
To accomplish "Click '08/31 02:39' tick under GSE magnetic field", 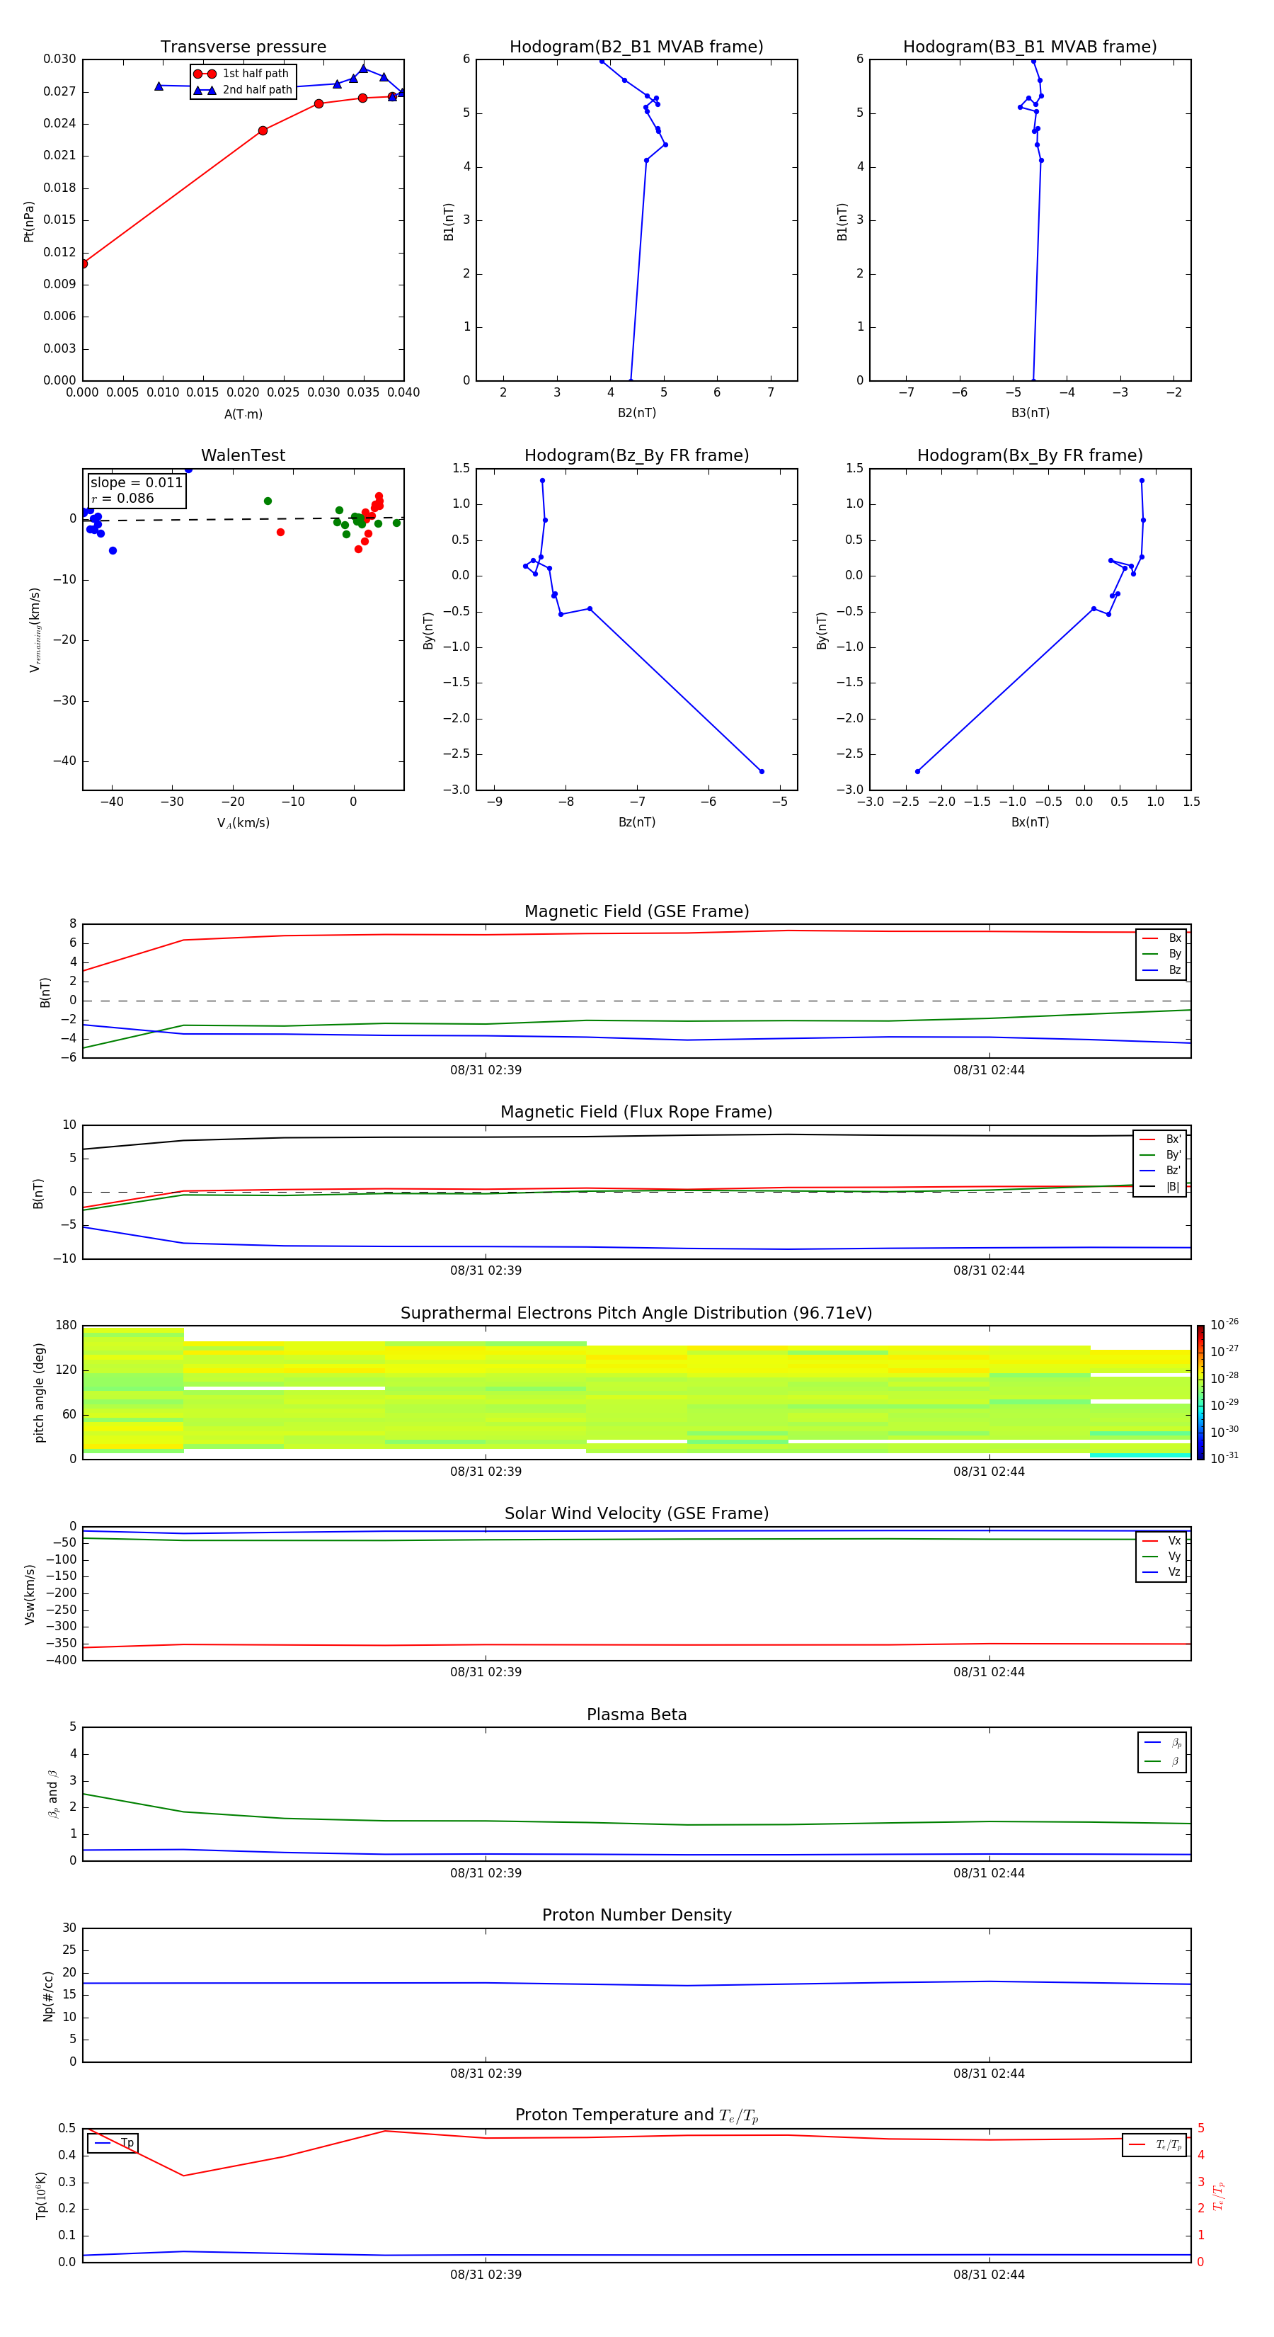I will [486, 1071].
